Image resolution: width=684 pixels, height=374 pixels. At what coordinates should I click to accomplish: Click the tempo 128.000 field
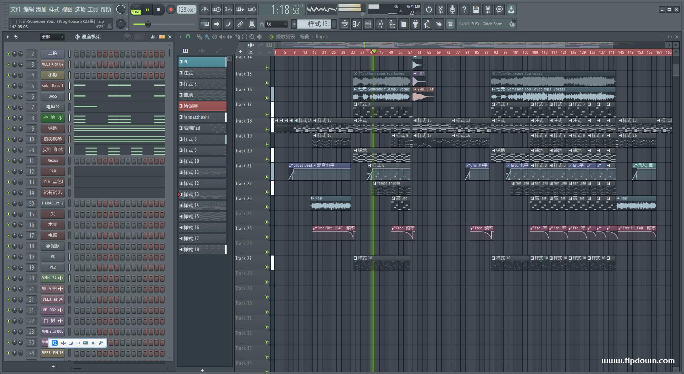point(187,10)
